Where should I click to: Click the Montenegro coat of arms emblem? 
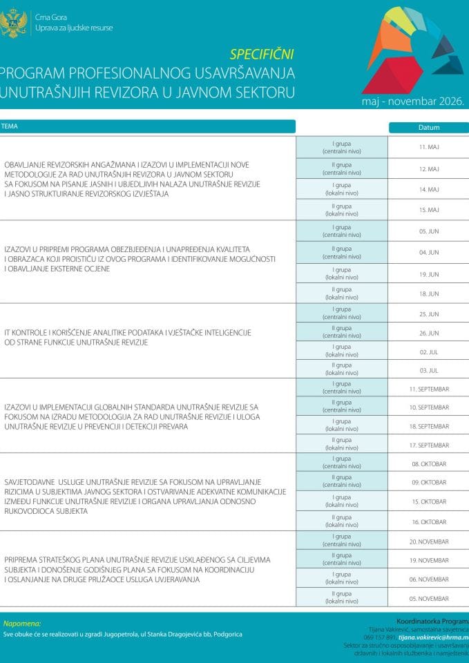pos(14,23)
